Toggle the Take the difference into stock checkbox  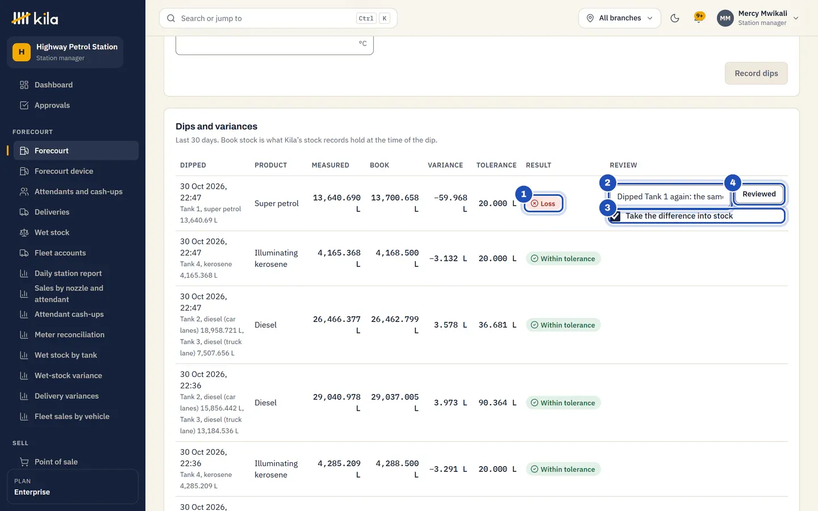(615, 216)
